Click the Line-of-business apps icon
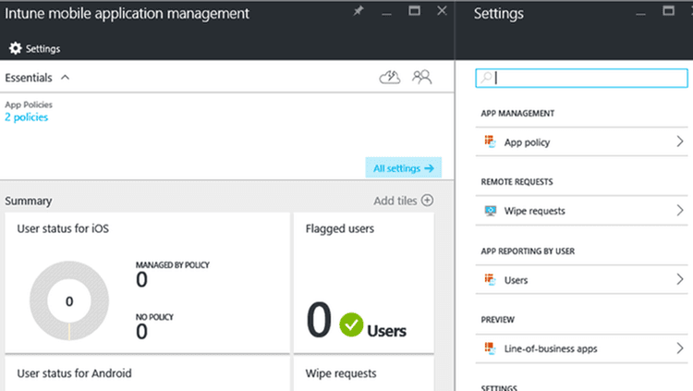 [491, 348]
